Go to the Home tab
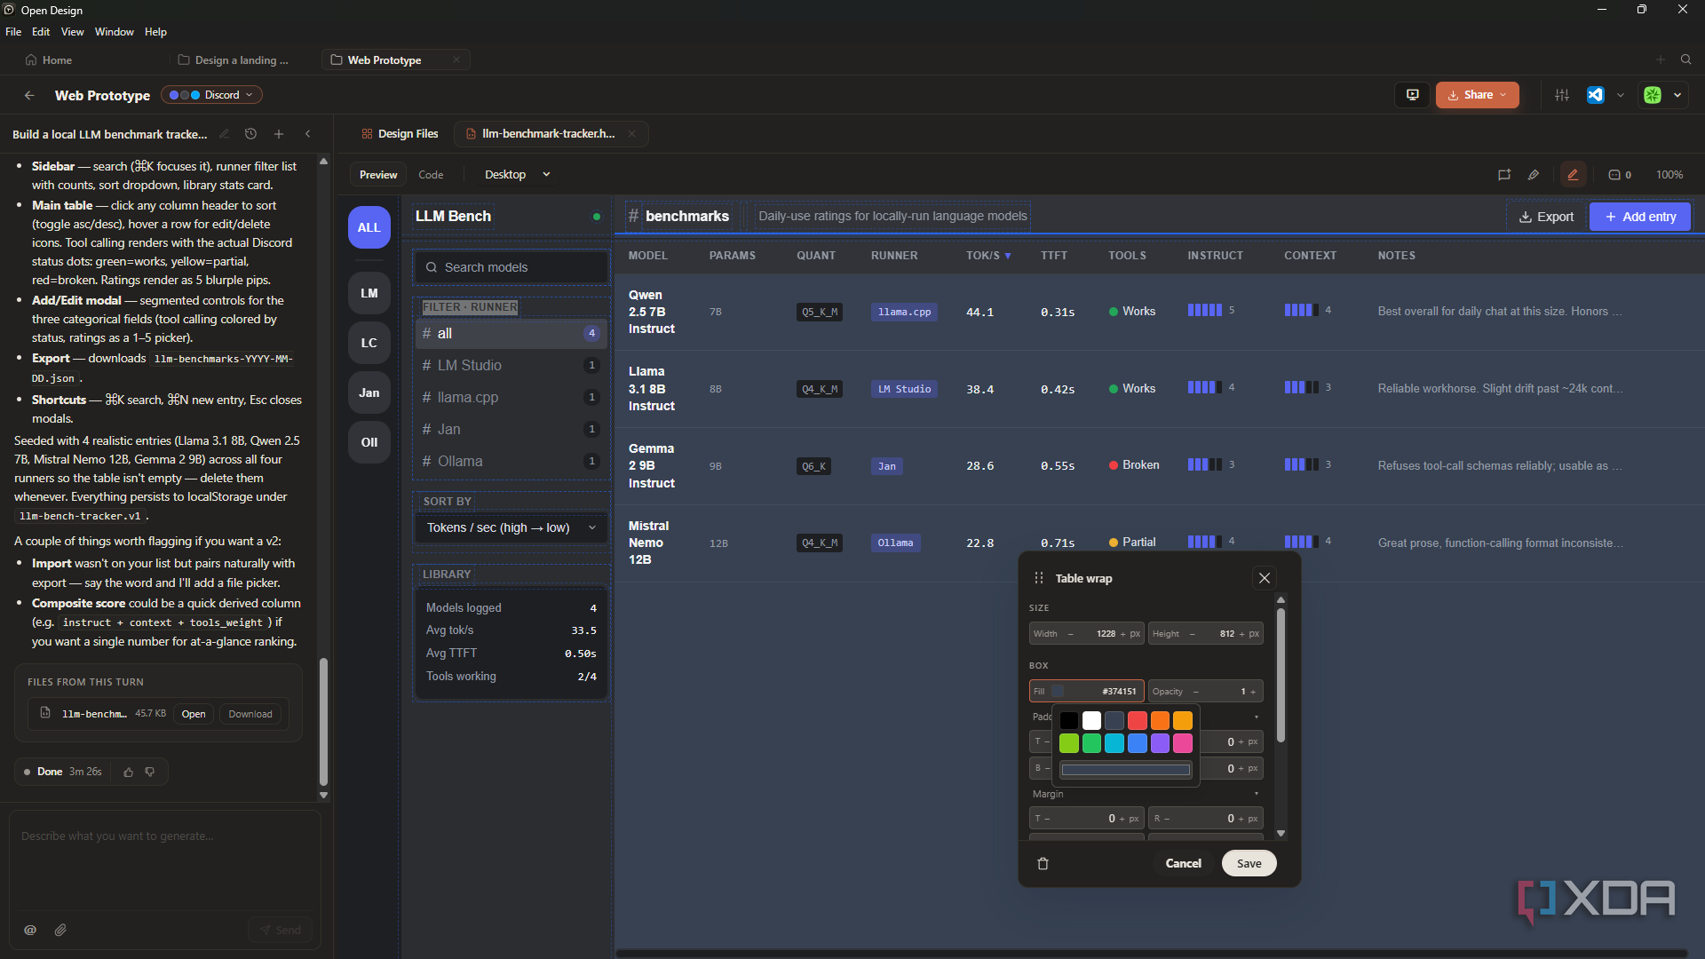Viewport: 1705px width, 959px height. coord(49,59)
